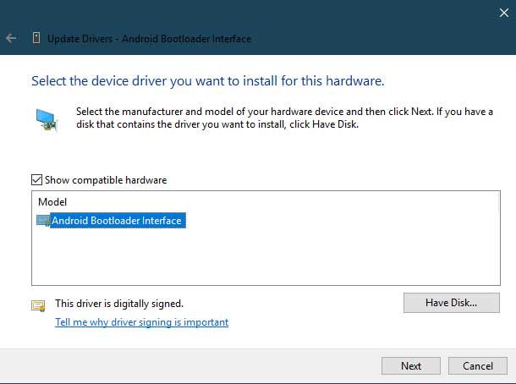Image resolution: width=516 pixels, height=384 pixels.
Task: Click the instruction text mentioning Have Disk
Action: [x=284, y=118]
